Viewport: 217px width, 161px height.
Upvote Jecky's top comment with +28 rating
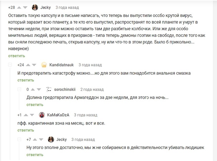[x=19, y=7]
